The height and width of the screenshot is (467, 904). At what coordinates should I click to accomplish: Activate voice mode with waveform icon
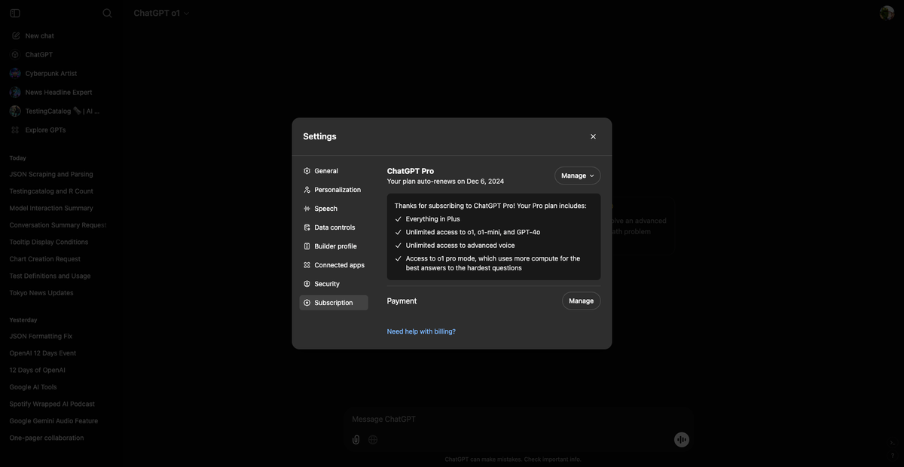pos(681,439)
